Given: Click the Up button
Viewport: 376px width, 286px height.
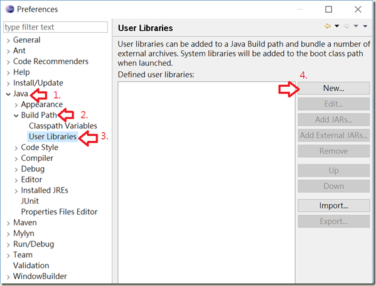Looking at the screenshot, I should click(x=333, y=170).
